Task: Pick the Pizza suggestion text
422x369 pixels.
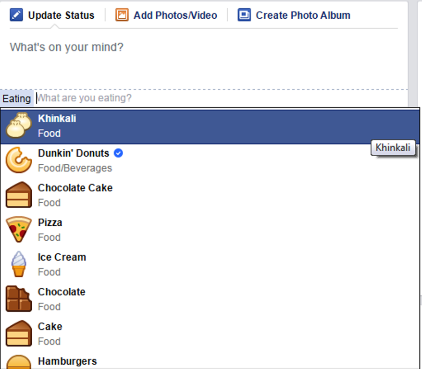Action: click(50, 222)
